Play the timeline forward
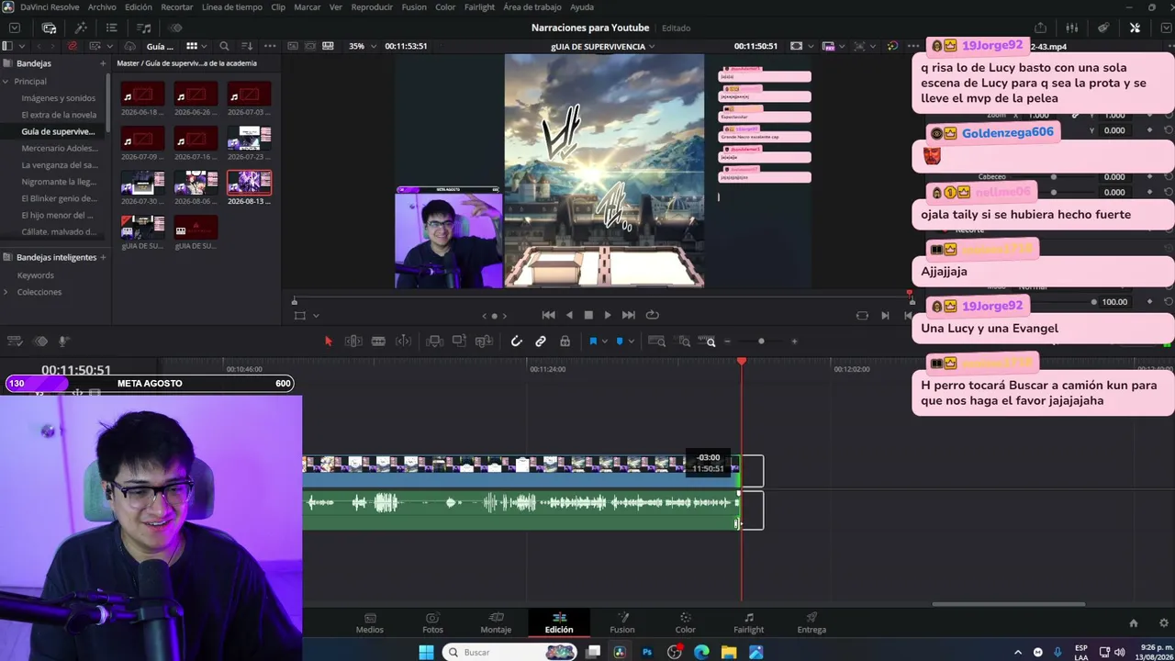Image resolution: width=1175 pixels, height=661 pixels. (608, 315)
